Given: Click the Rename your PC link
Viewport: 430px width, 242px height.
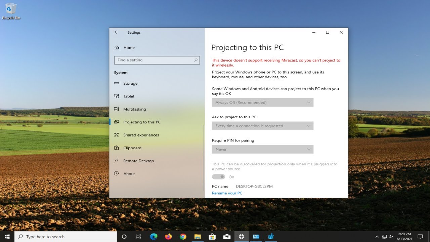Looking at the screenshot, I should click(227, 193).
